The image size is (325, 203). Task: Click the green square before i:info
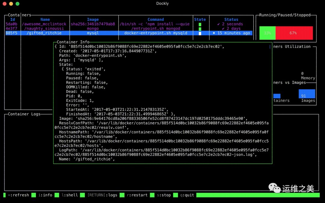coord(34,195)
